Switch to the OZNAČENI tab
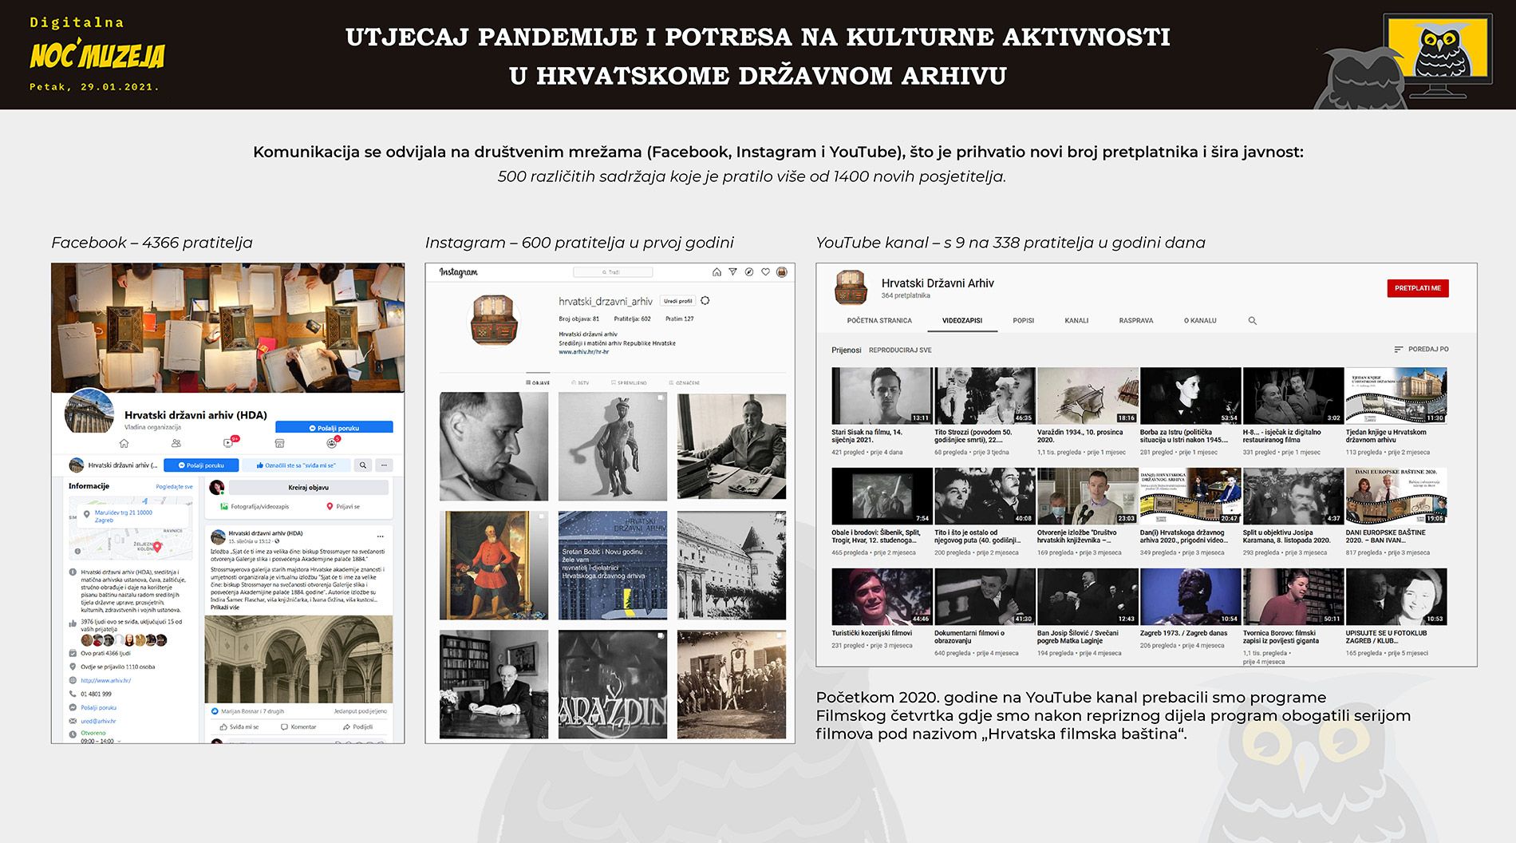 [x=685, y=382]
